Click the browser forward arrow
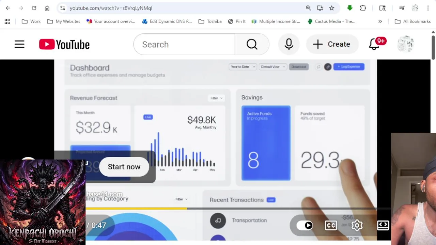Viewport: 436px width, 245px height. pyautogui.click(x=21, y=8)
